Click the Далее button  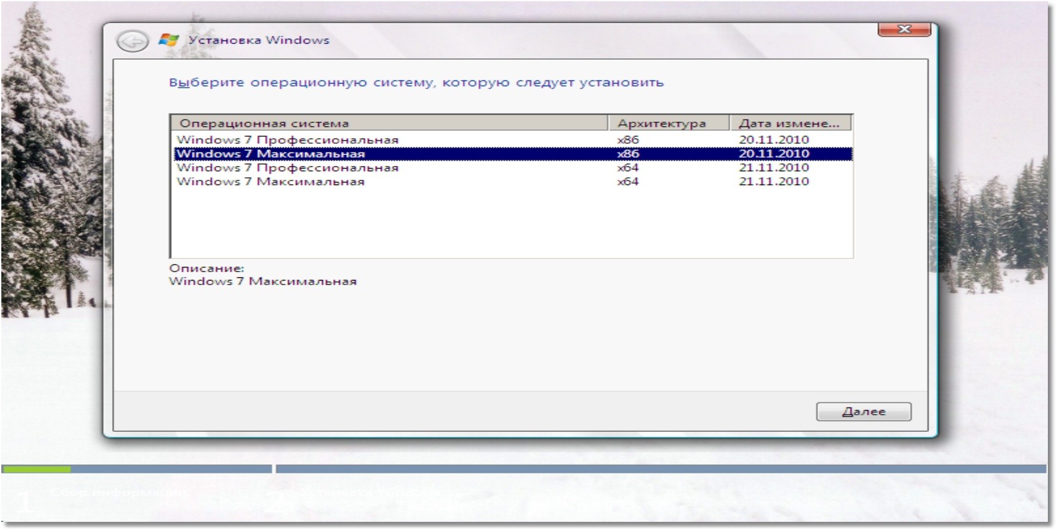863,411
